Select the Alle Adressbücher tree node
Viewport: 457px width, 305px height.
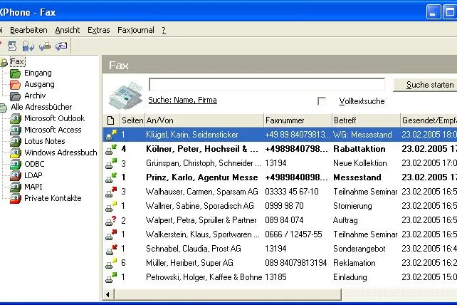pyautogui.click(x=41, y=107)
